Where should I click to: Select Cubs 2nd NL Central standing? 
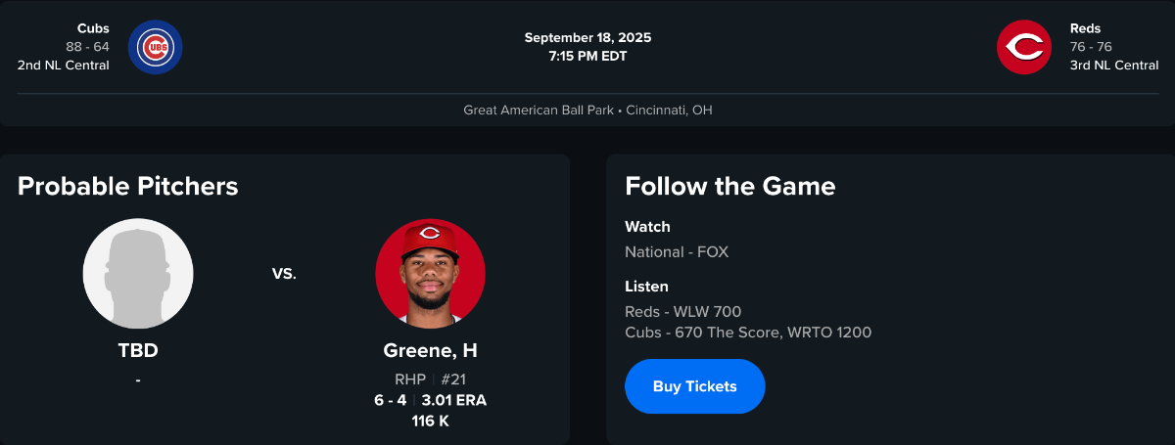click(64, 66)
